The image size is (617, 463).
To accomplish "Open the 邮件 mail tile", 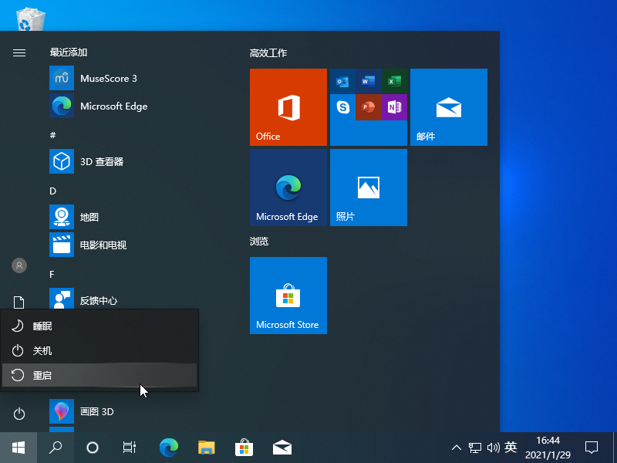I will tap(448, 106).
